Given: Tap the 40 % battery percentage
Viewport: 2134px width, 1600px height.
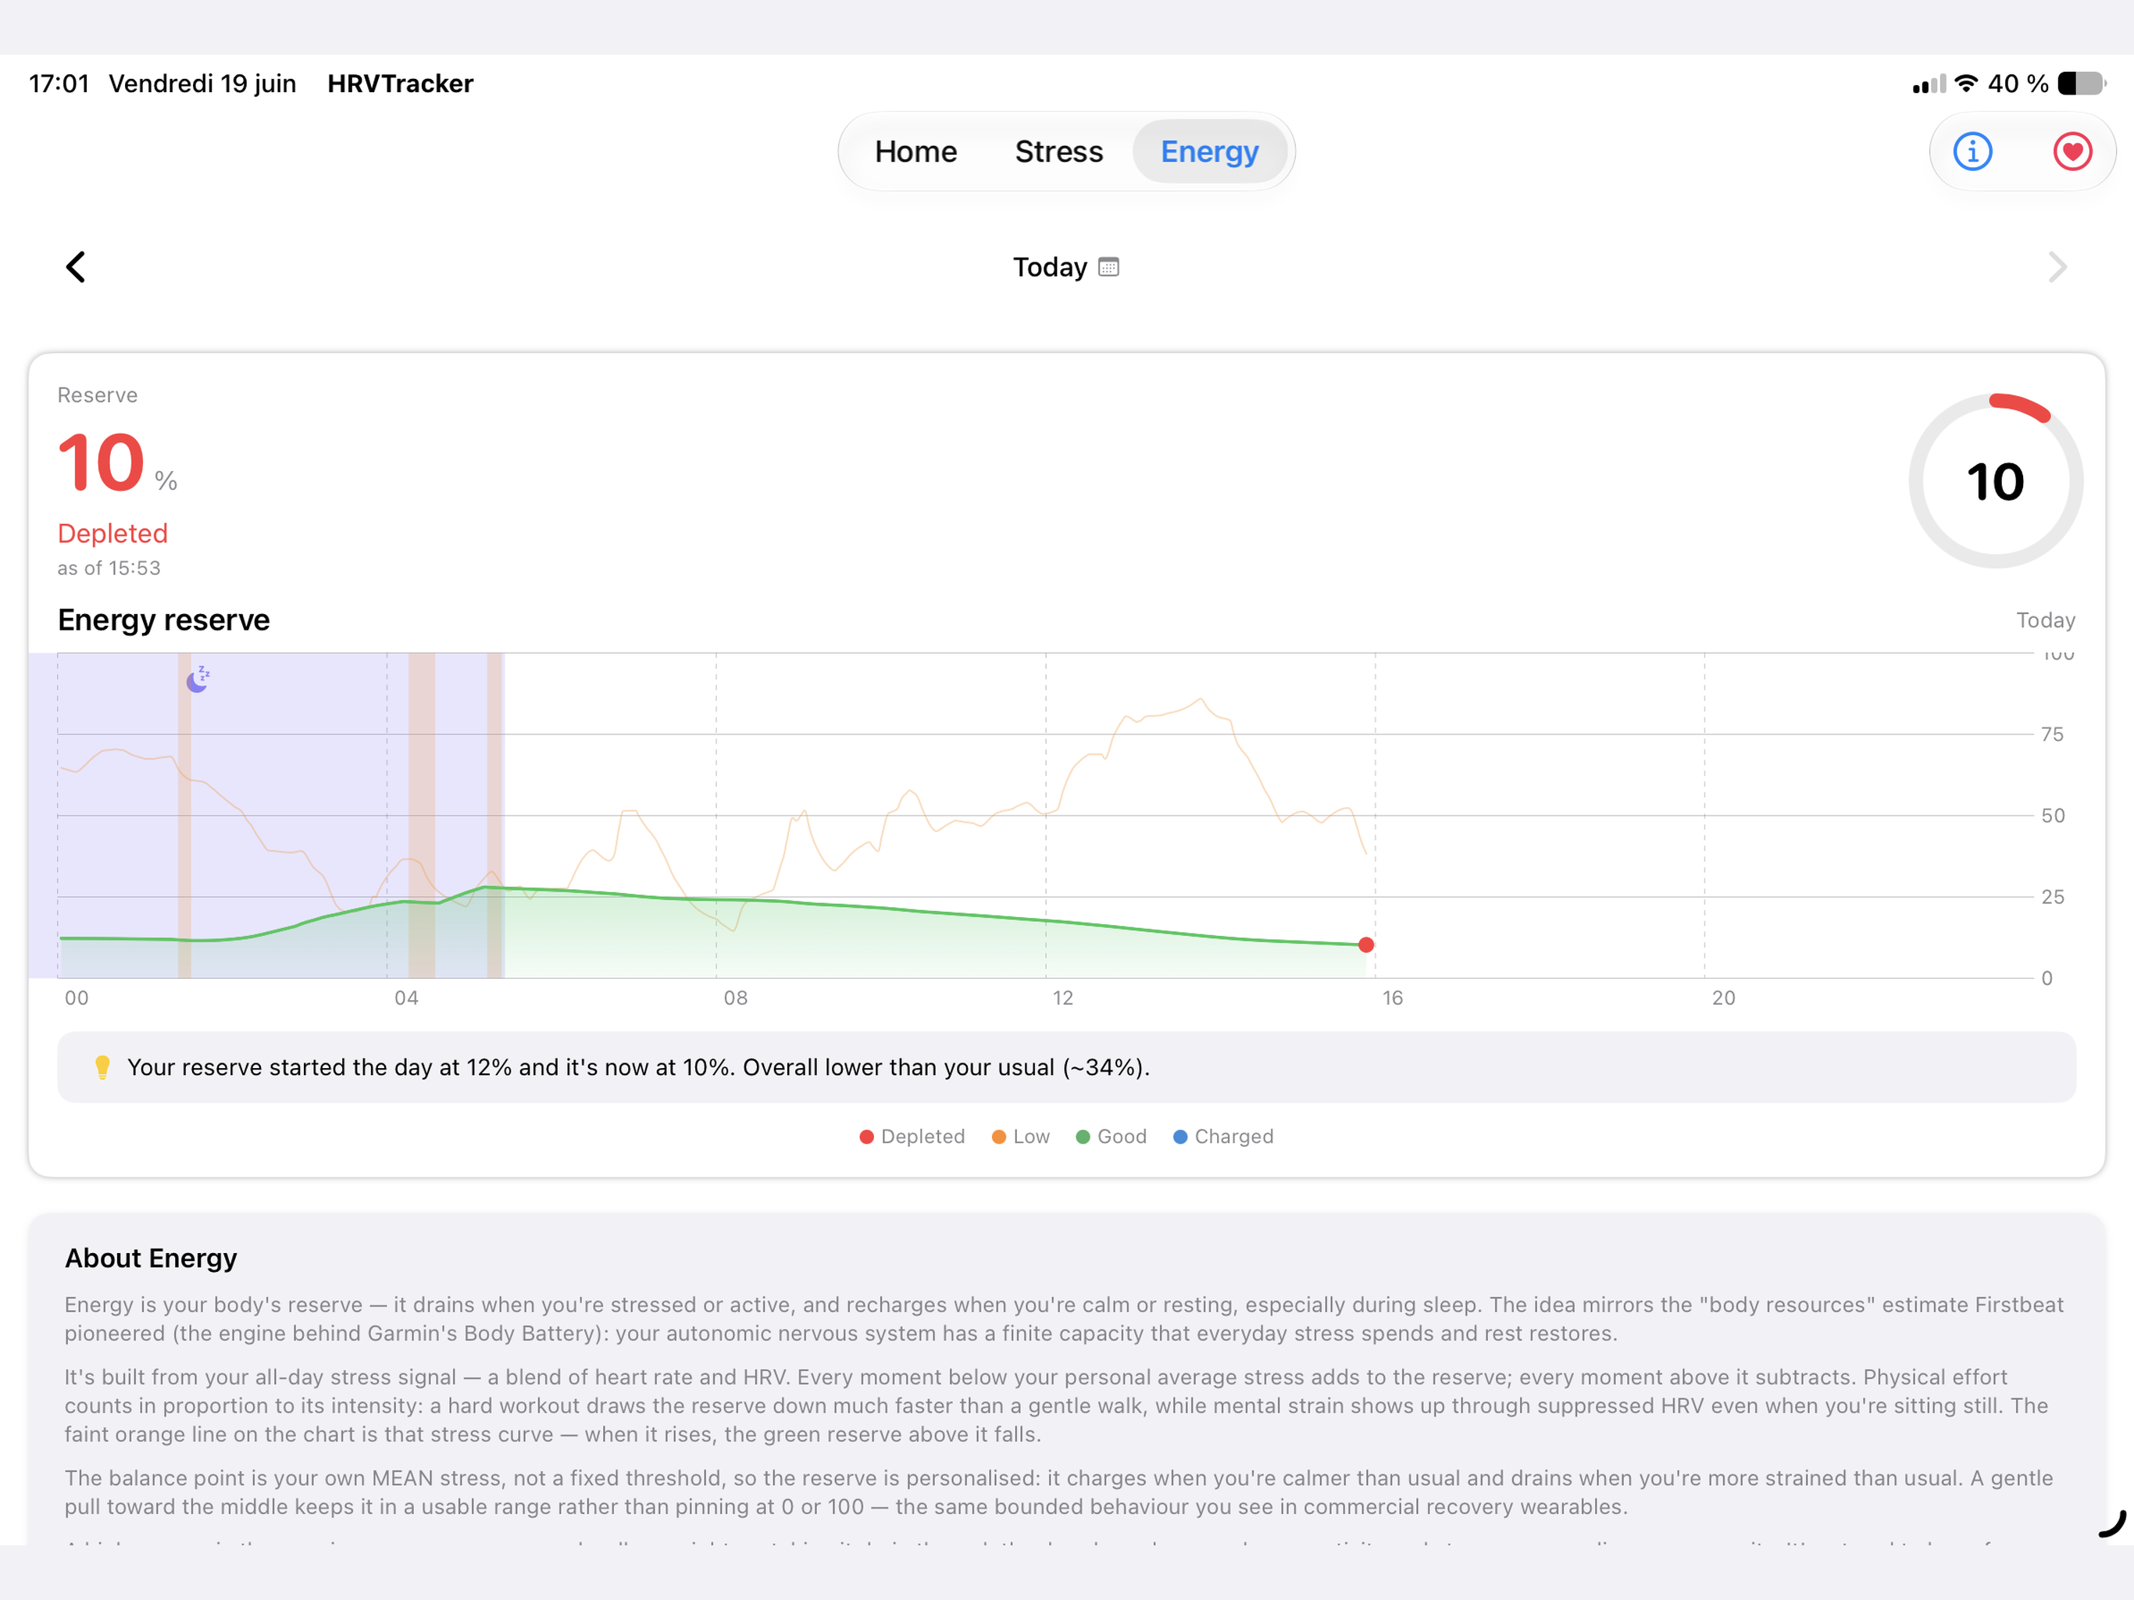Looking at the screenshot, I should [x=2018, y=84].
